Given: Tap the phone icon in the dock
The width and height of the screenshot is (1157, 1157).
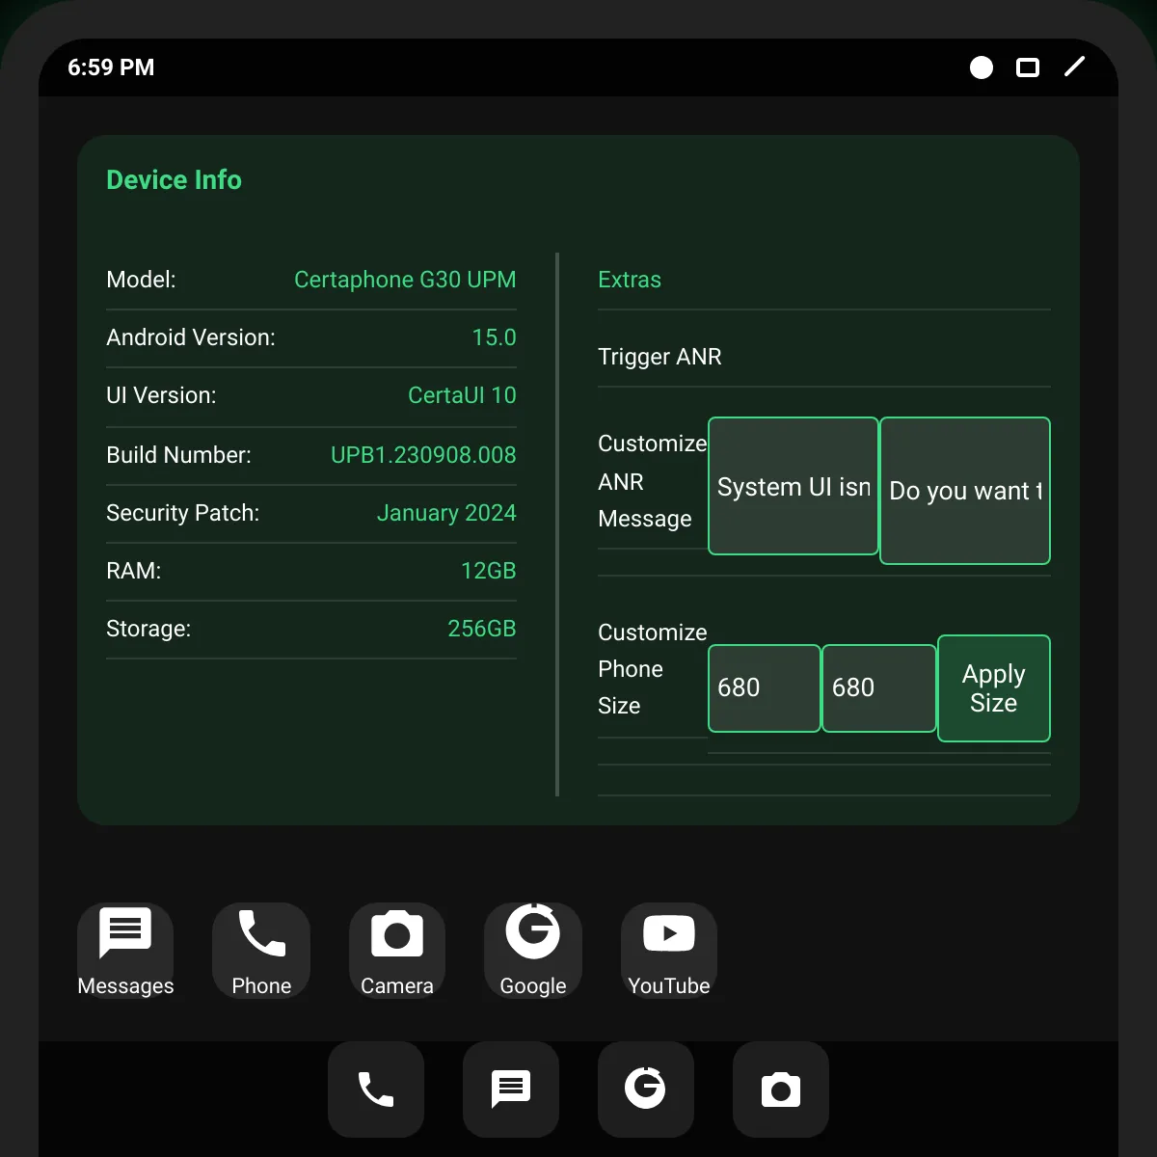Looking at the screenshot, I should (x=376, y=1090).
